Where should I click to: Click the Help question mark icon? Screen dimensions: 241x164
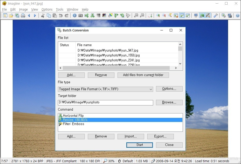coord(237,15)
